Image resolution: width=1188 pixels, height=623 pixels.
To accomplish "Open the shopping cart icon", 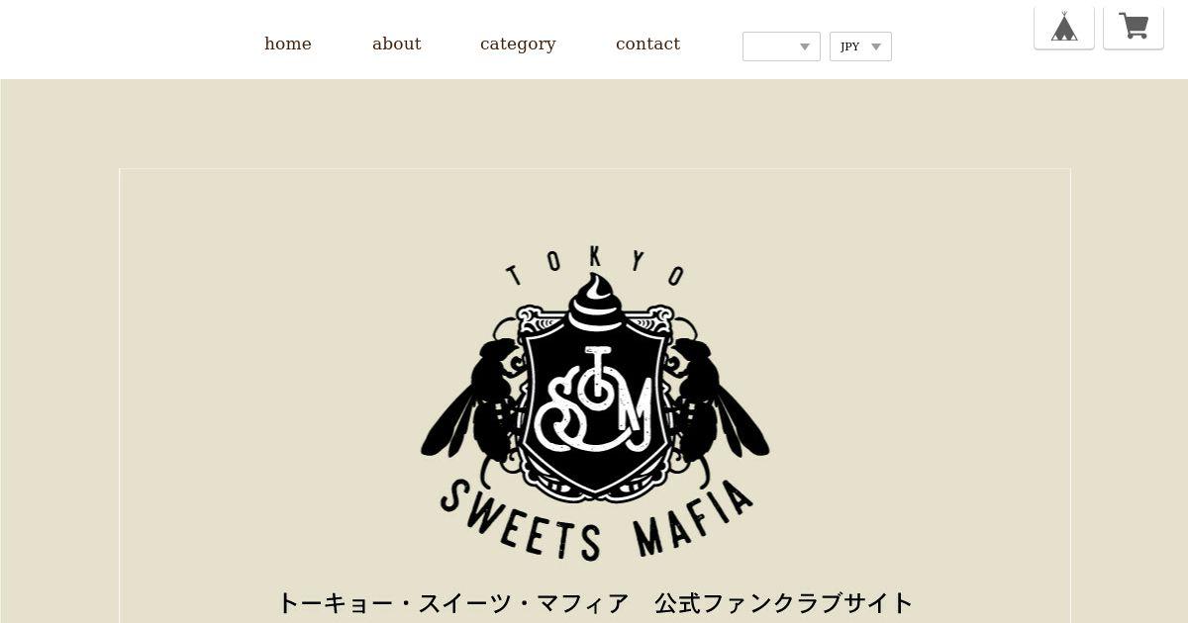I will [1134, 26].
